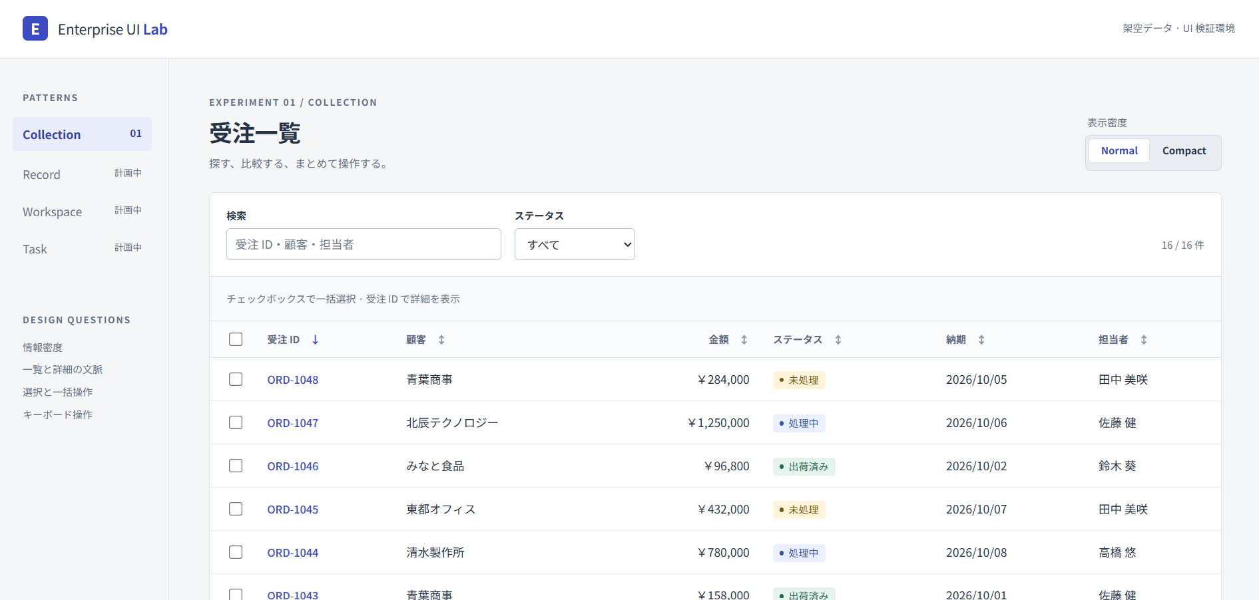
Task: Click the sort icon next to 金額
Action: pos(744,340)
